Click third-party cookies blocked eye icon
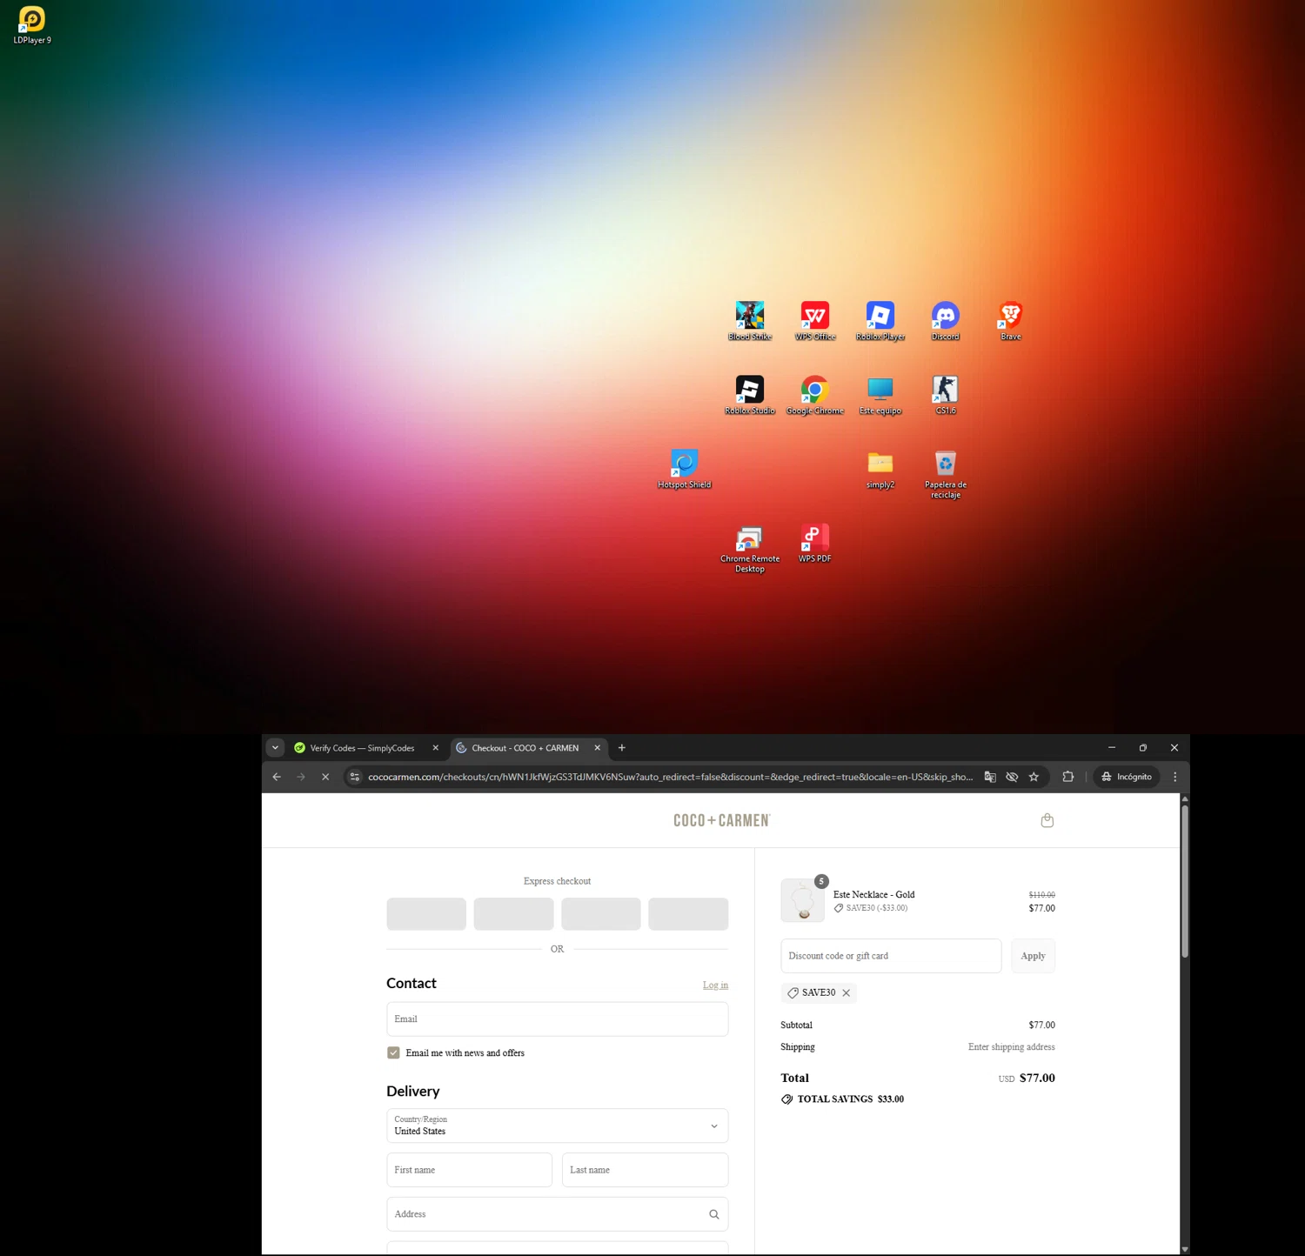The width and height of the screenshot is (1305, 1256). [x=1012, y=777]
